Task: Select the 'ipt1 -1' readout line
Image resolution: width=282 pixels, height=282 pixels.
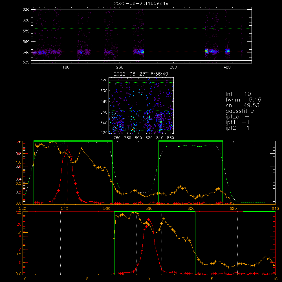Action: (x=237, y=122)
